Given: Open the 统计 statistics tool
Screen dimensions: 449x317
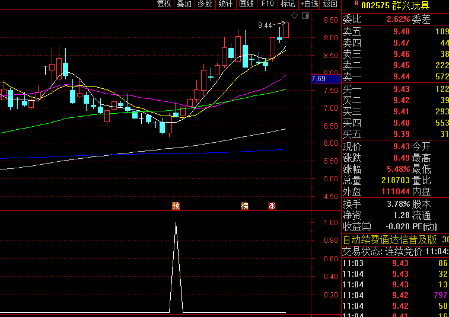Looking at the screenshot, I should pyautogui.click(x=225, y=4).
